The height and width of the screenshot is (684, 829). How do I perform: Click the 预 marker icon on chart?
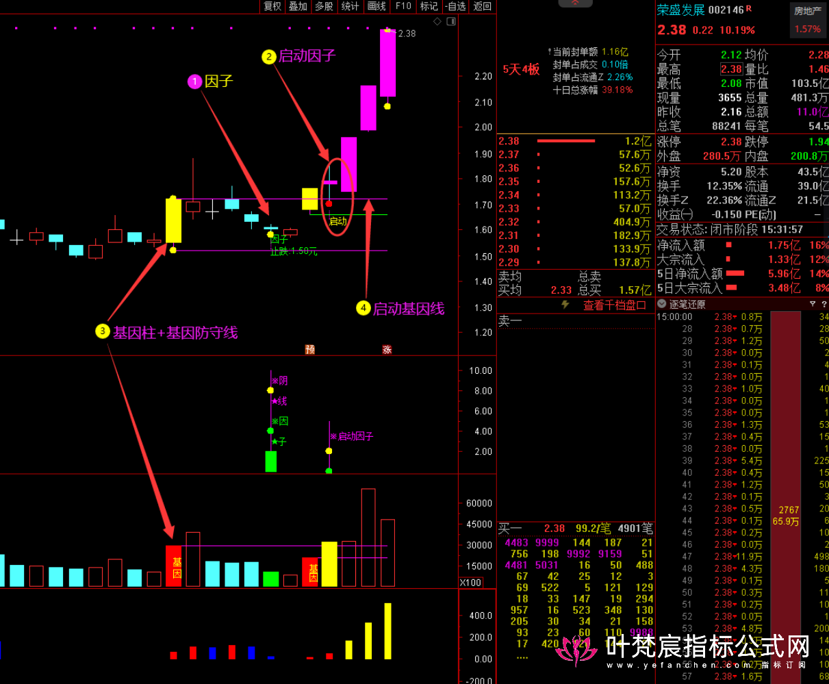click(310, 349)
